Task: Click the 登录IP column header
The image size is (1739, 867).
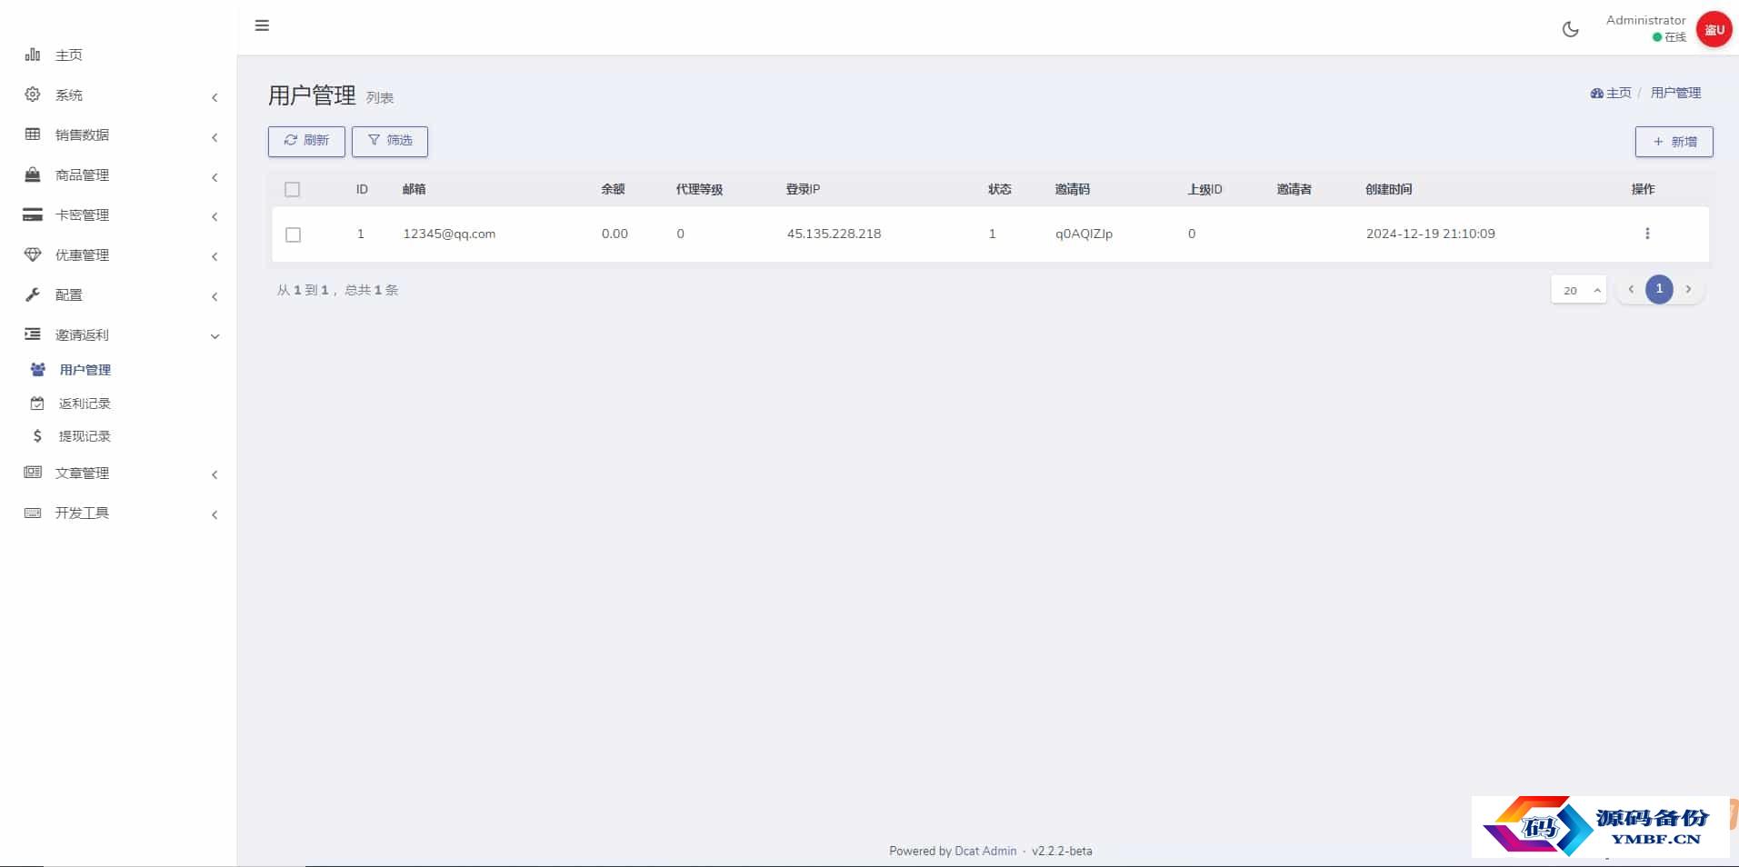Action: pyautogui.click(x=803, y=189)
